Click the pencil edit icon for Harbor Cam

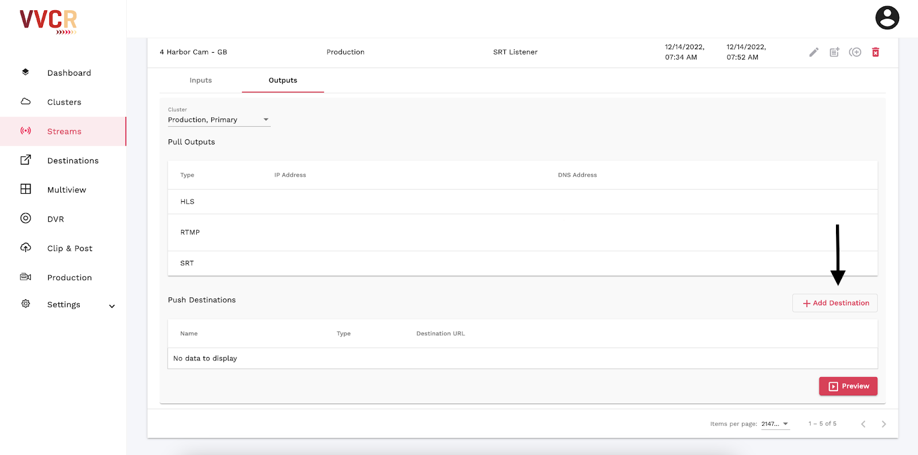tap(814, 52)
